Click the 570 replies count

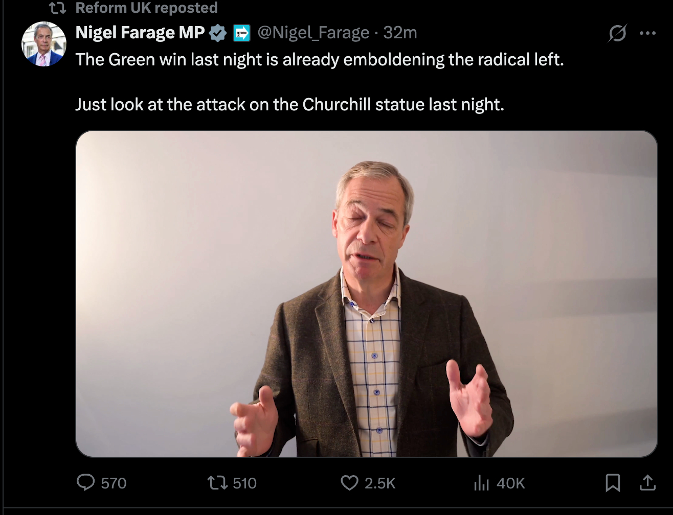(114, 483)
